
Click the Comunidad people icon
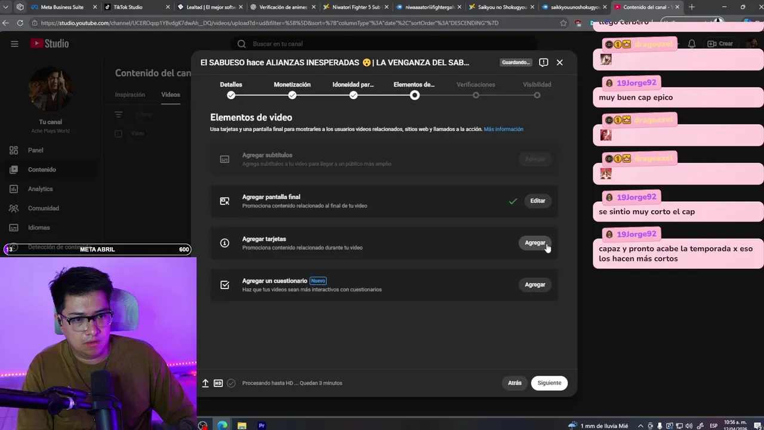pos(14,208)
